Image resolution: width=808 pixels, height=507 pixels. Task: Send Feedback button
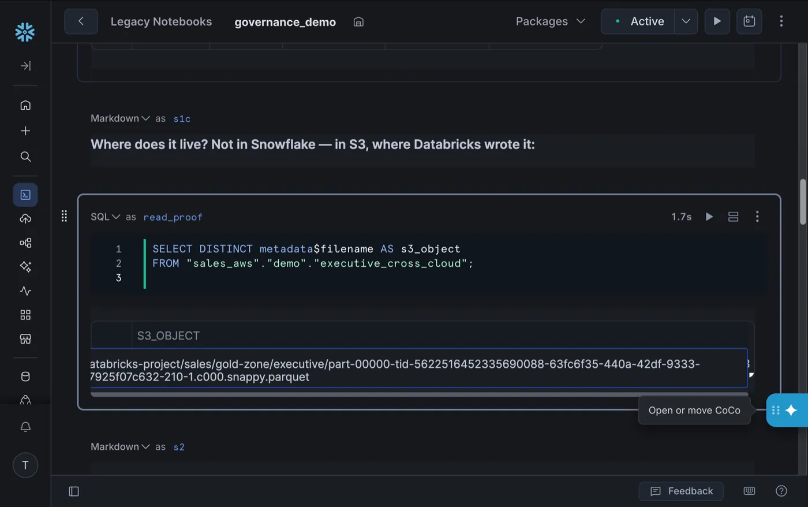click(681, 491)
